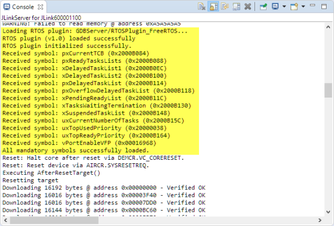This screenshot has width=334, height=226.
Task: Click the pxReadyTasksLists symbol line
Action: [x=84, y=61]
